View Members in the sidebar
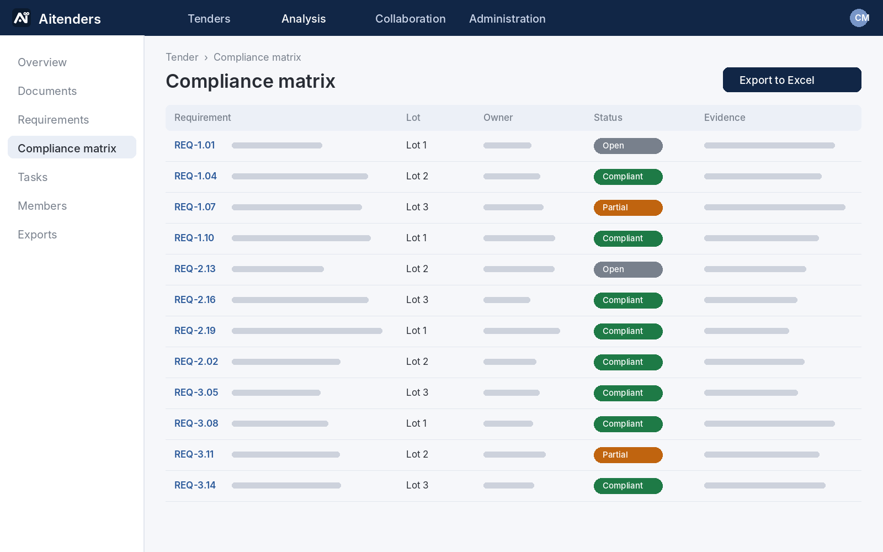The height and width of the screenshot is (552, 883). point(72,206)
